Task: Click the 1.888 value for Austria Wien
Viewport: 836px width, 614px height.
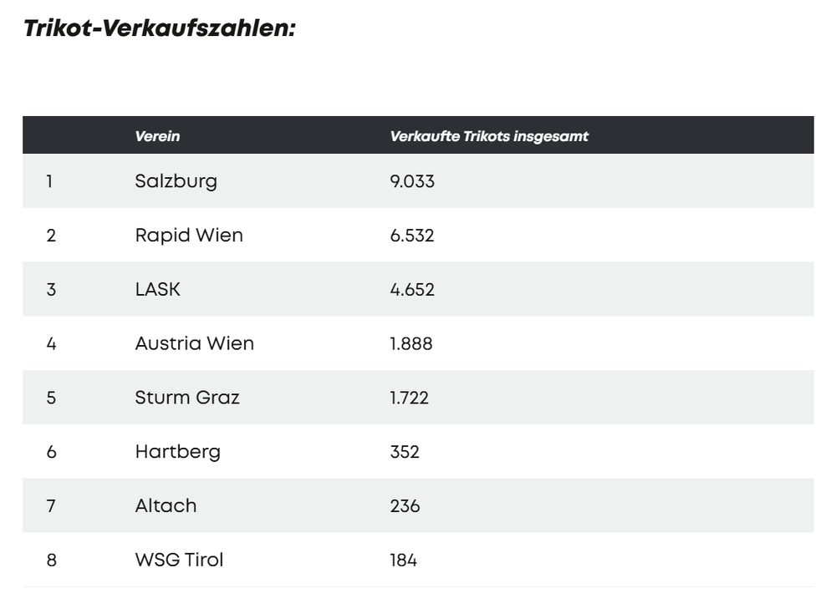Action: pyautogui.click(x=411, y=343)
